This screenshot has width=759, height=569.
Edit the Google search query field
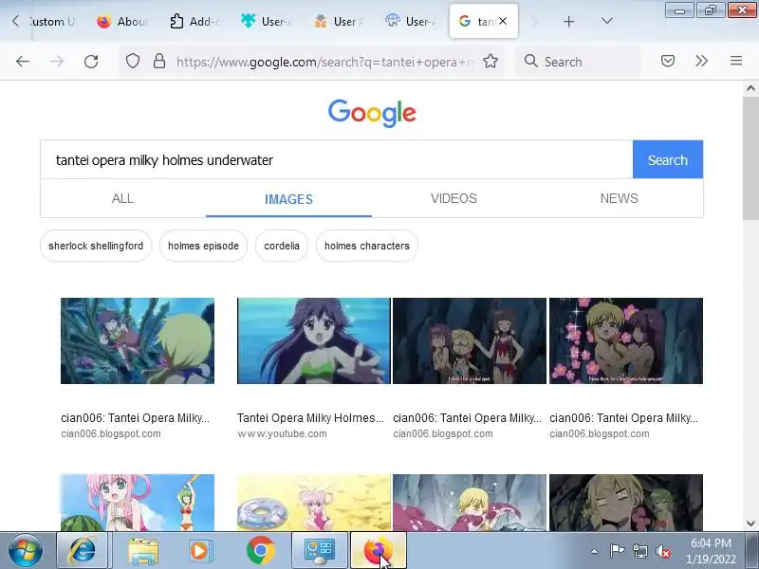[337, 159]
